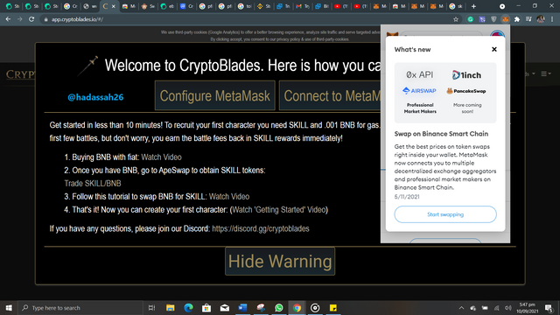This screenshot has width=560, height=315.
Task: Click the browser forward arrow
Action: [x=19, y=19]
